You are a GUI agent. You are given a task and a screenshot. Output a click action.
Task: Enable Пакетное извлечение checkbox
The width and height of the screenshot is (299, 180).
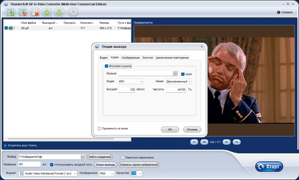click(x=123, y=157)
